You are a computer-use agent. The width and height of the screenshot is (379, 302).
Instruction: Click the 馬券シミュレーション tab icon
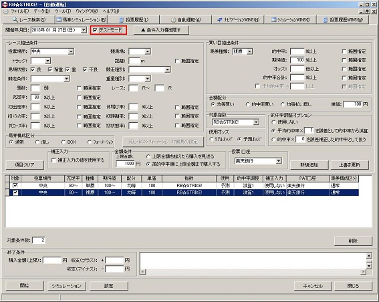coord(59,20)
